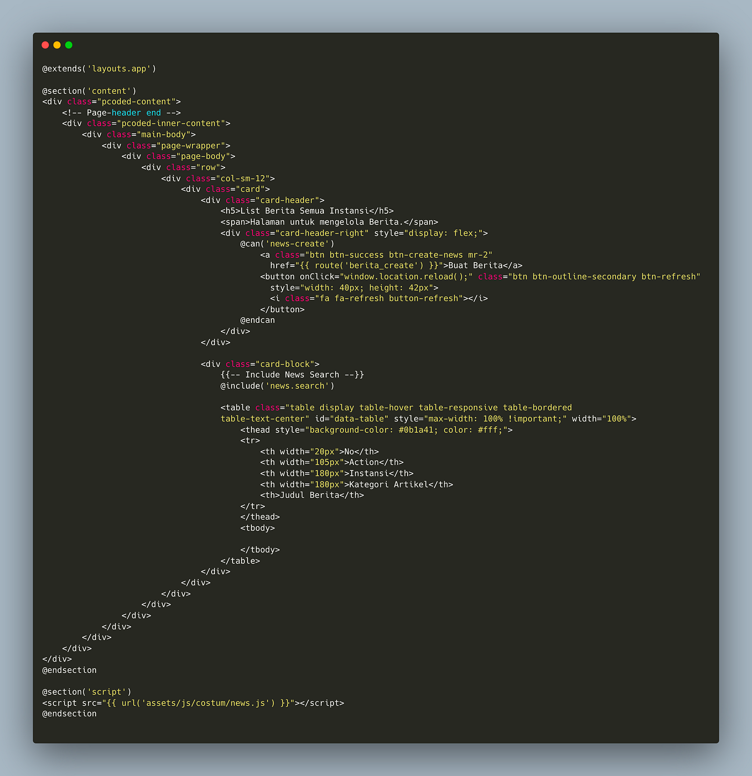Click the @section('content') directive line
This screenshot has width=752, height=776.
[x=89, y=91]
